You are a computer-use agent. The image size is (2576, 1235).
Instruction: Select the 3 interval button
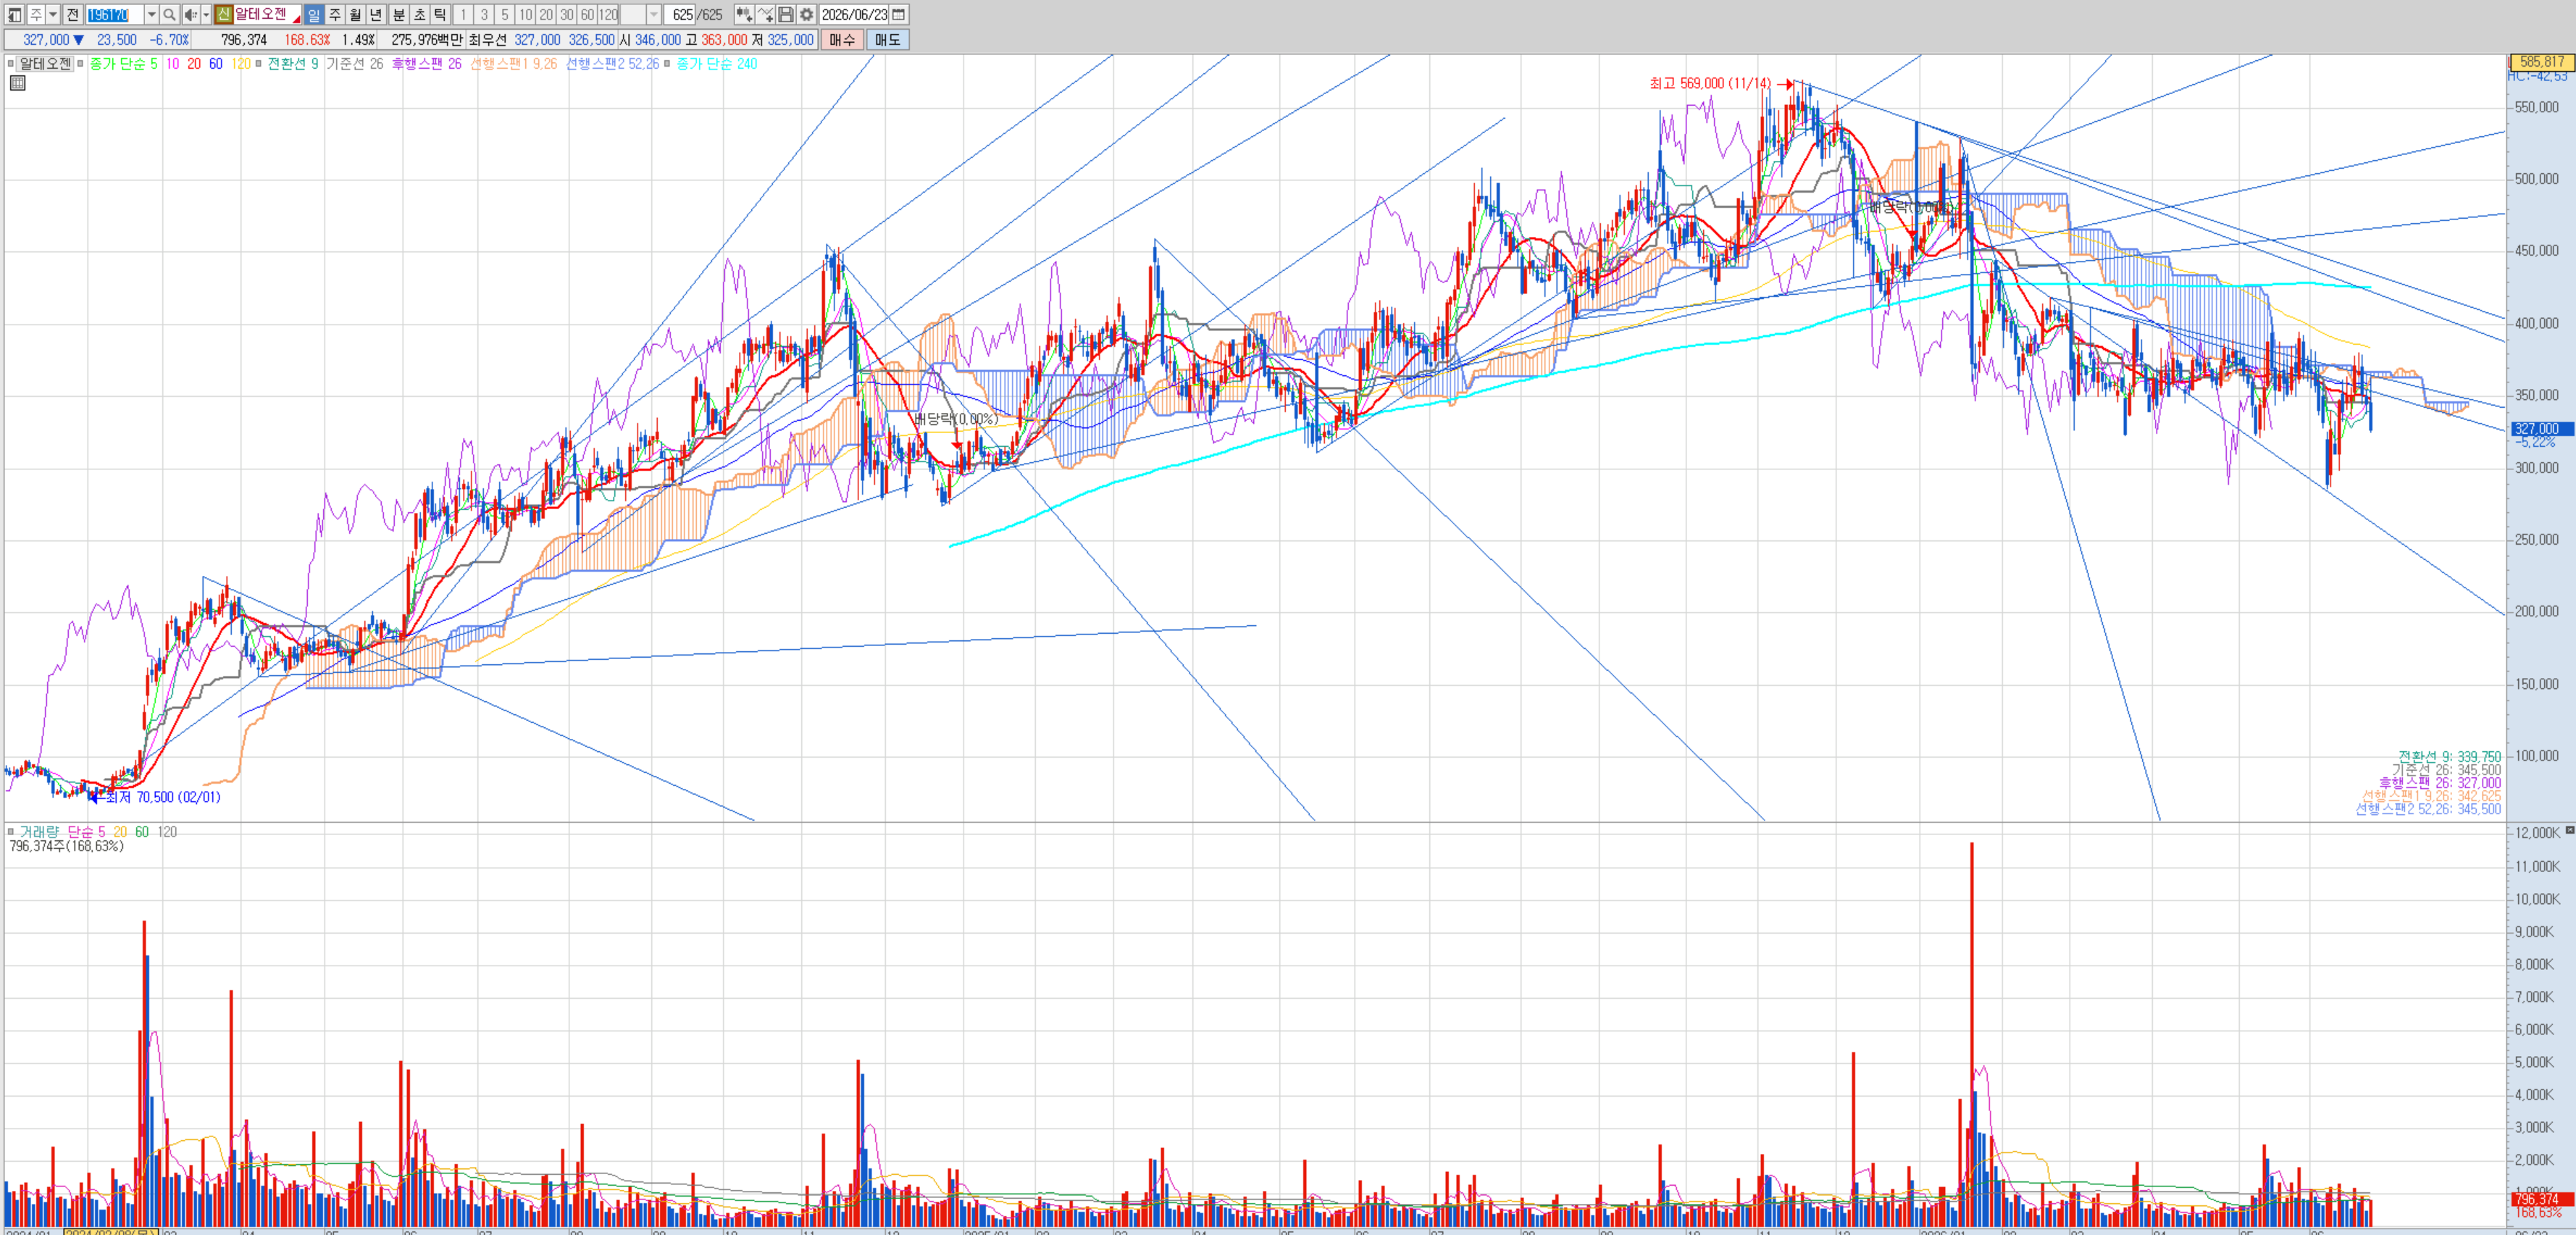484,14
